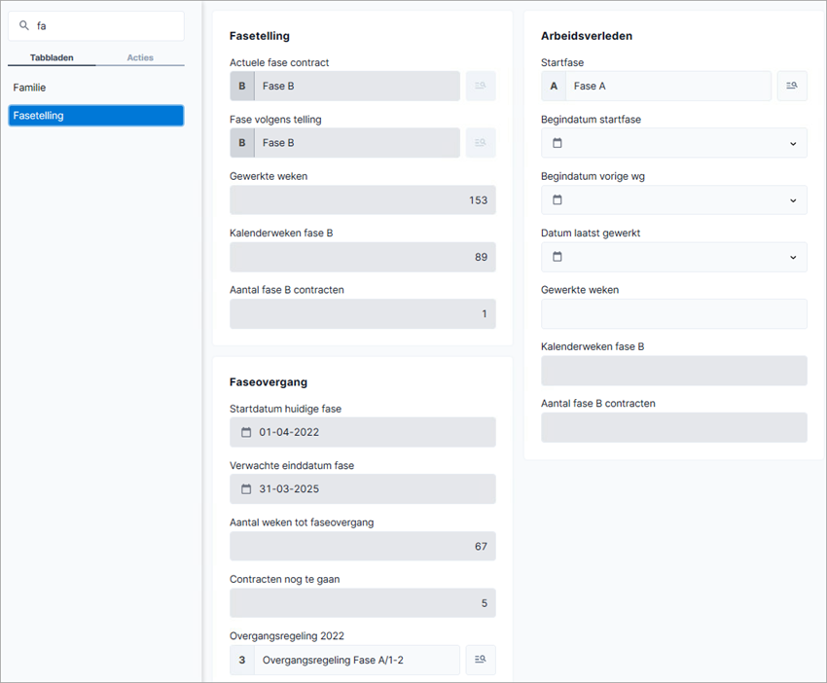Click calendar icon in Datum laatst gewerkt
The width and height of the screenshot is (827, 683).
click(x=557, y=257)
